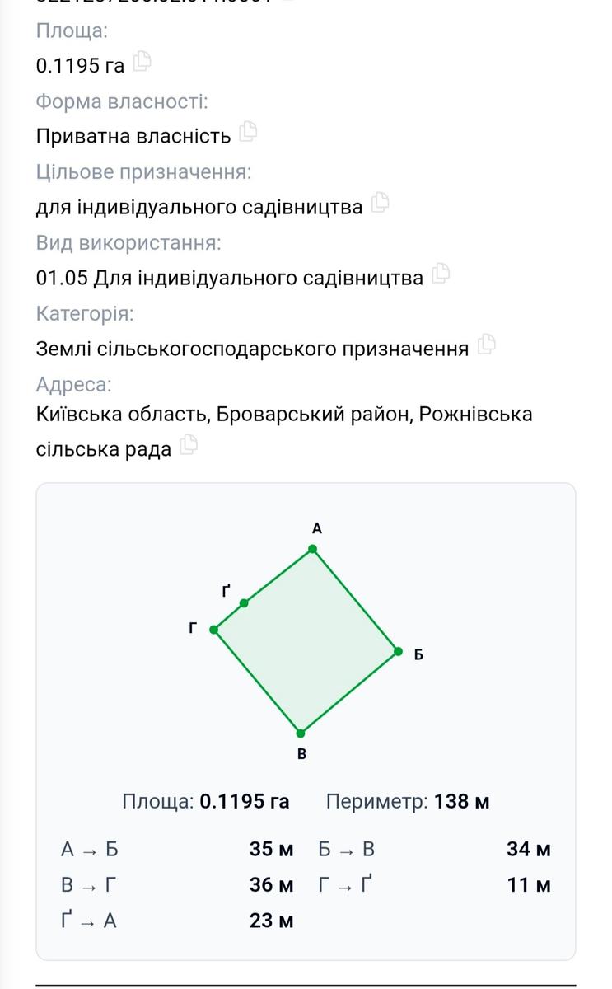Select the Г → Ґ side length row
612x989 pixels.
pyautogui.click(x=435, y=885)
